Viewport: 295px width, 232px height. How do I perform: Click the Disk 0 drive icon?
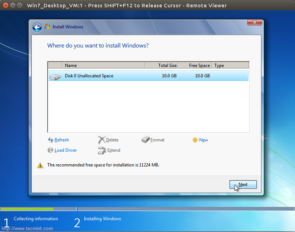click(x=55, y=76)
